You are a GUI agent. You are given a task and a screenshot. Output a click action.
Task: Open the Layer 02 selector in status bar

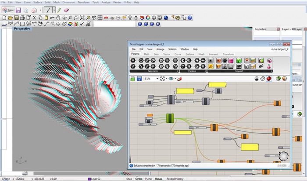click(94, 179)
